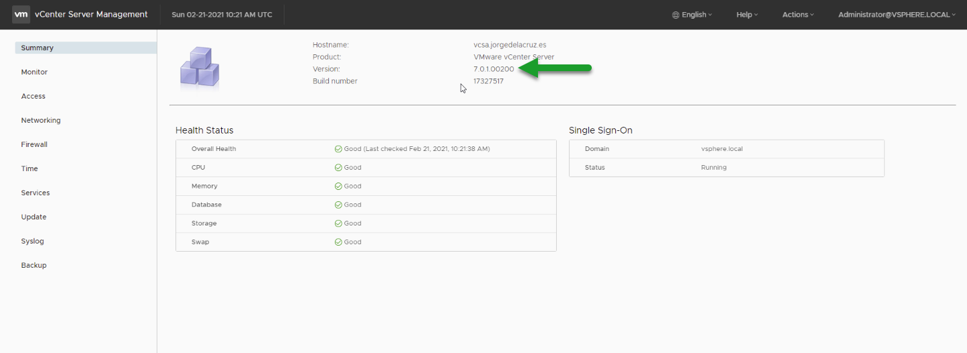This screenshot has height=353, width=967.
Task: Click the Memory row label
Action: pos(204,187)
